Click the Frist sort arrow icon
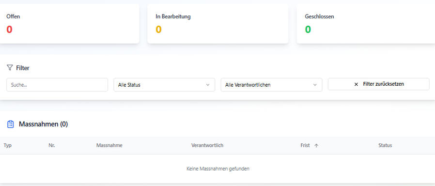 point(316,145)
